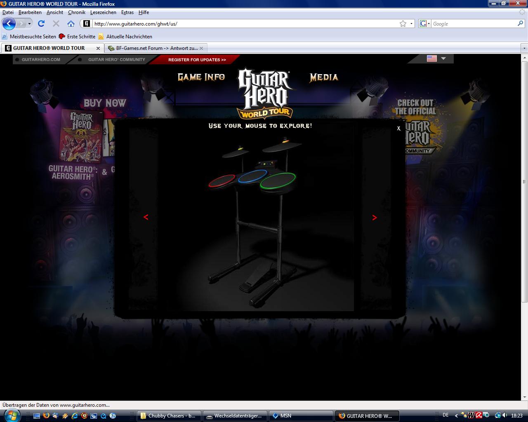Viewport: 528px width, 422px height.
Task: Open the list all tabs dropdown
Action: pos(524,48)
